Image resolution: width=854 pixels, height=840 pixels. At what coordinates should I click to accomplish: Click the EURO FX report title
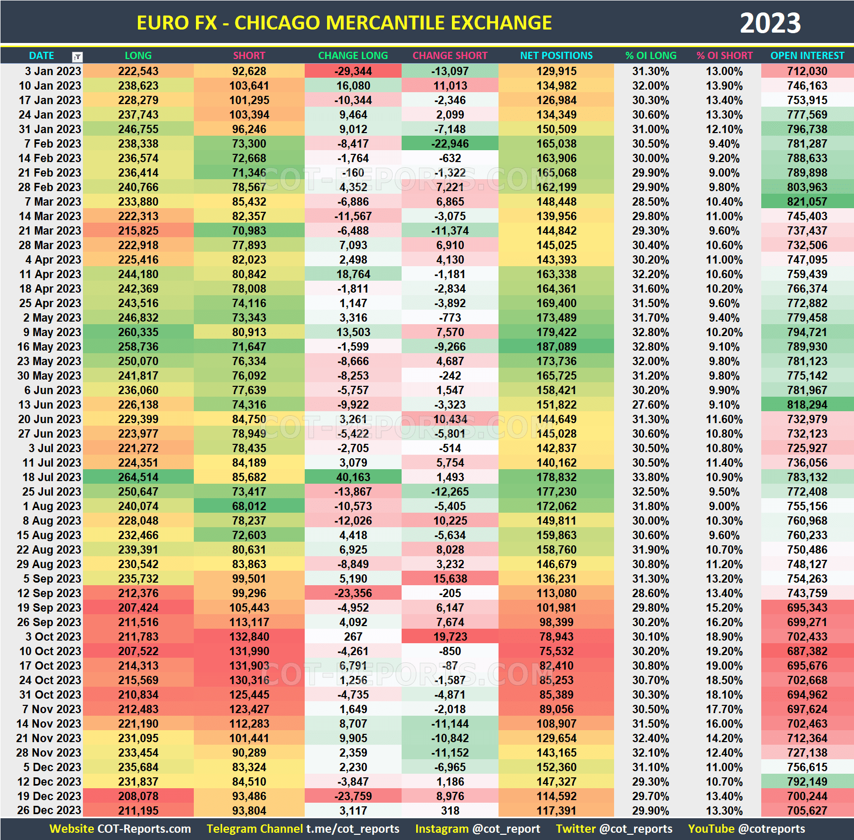(x=345, y=22)
